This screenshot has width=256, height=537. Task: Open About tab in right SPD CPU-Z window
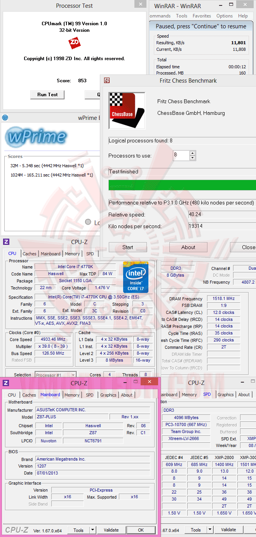click(x=244, y=395)
